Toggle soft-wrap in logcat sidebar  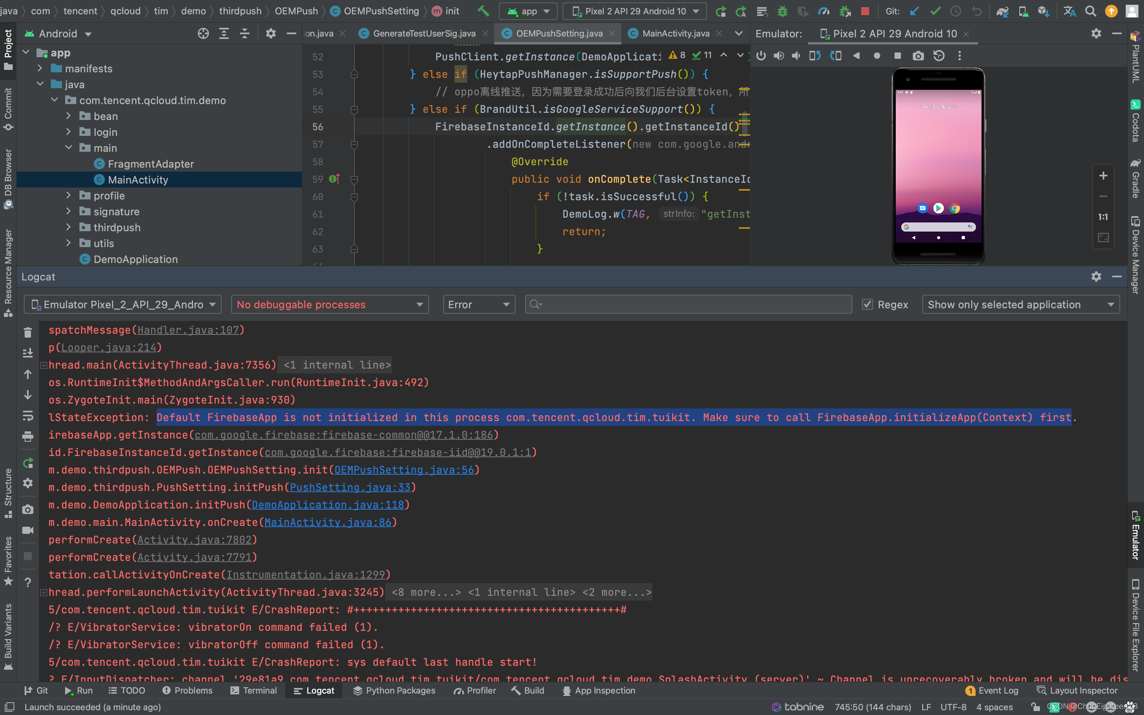tap(28, 415)
